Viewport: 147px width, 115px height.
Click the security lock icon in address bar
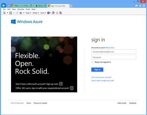click(36, 6)
